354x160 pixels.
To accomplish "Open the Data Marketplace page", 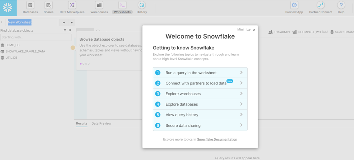I will [72, 8].
